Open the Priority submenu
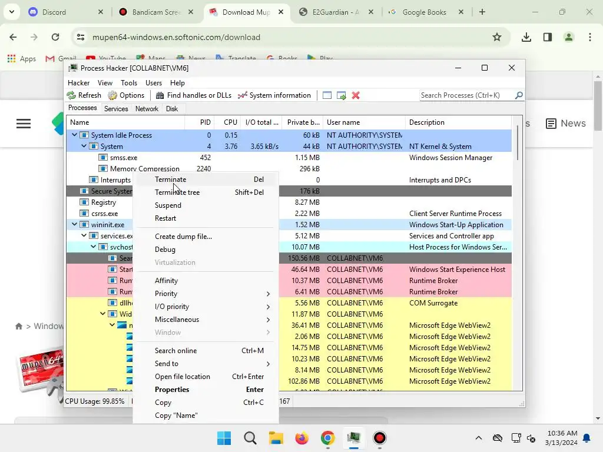603x452 pixels. (x=206, y=294)
